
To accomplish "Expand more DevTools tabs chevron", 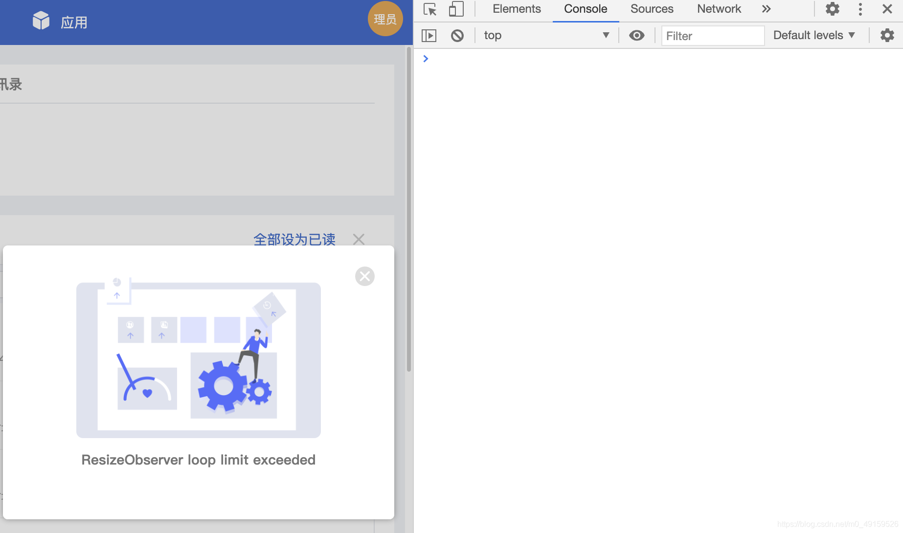I will pyautogui.click(x=766, y=9).
